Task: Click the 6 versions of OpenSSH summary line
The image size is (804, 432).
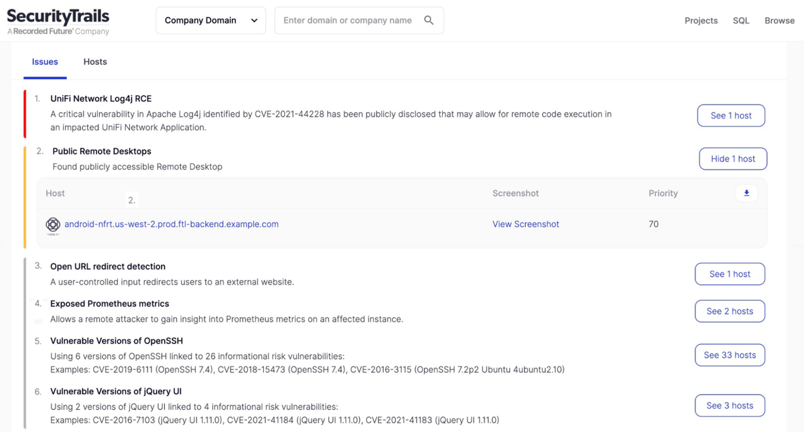Action: 198,356
